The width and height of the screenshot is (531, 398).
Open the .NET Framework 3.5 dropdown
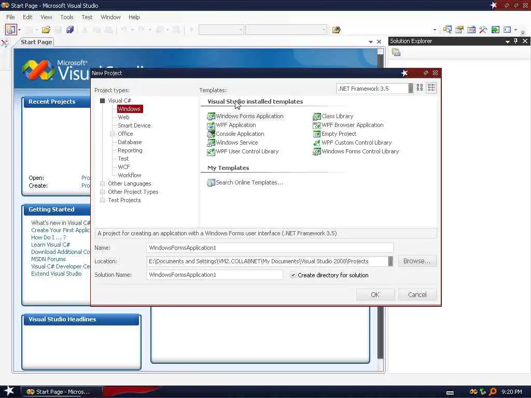click(411, 88)
